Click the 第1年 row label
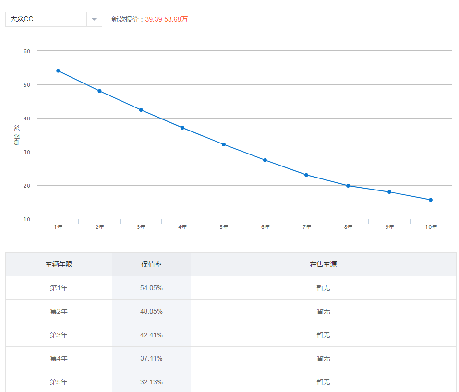 pos(59,288)
